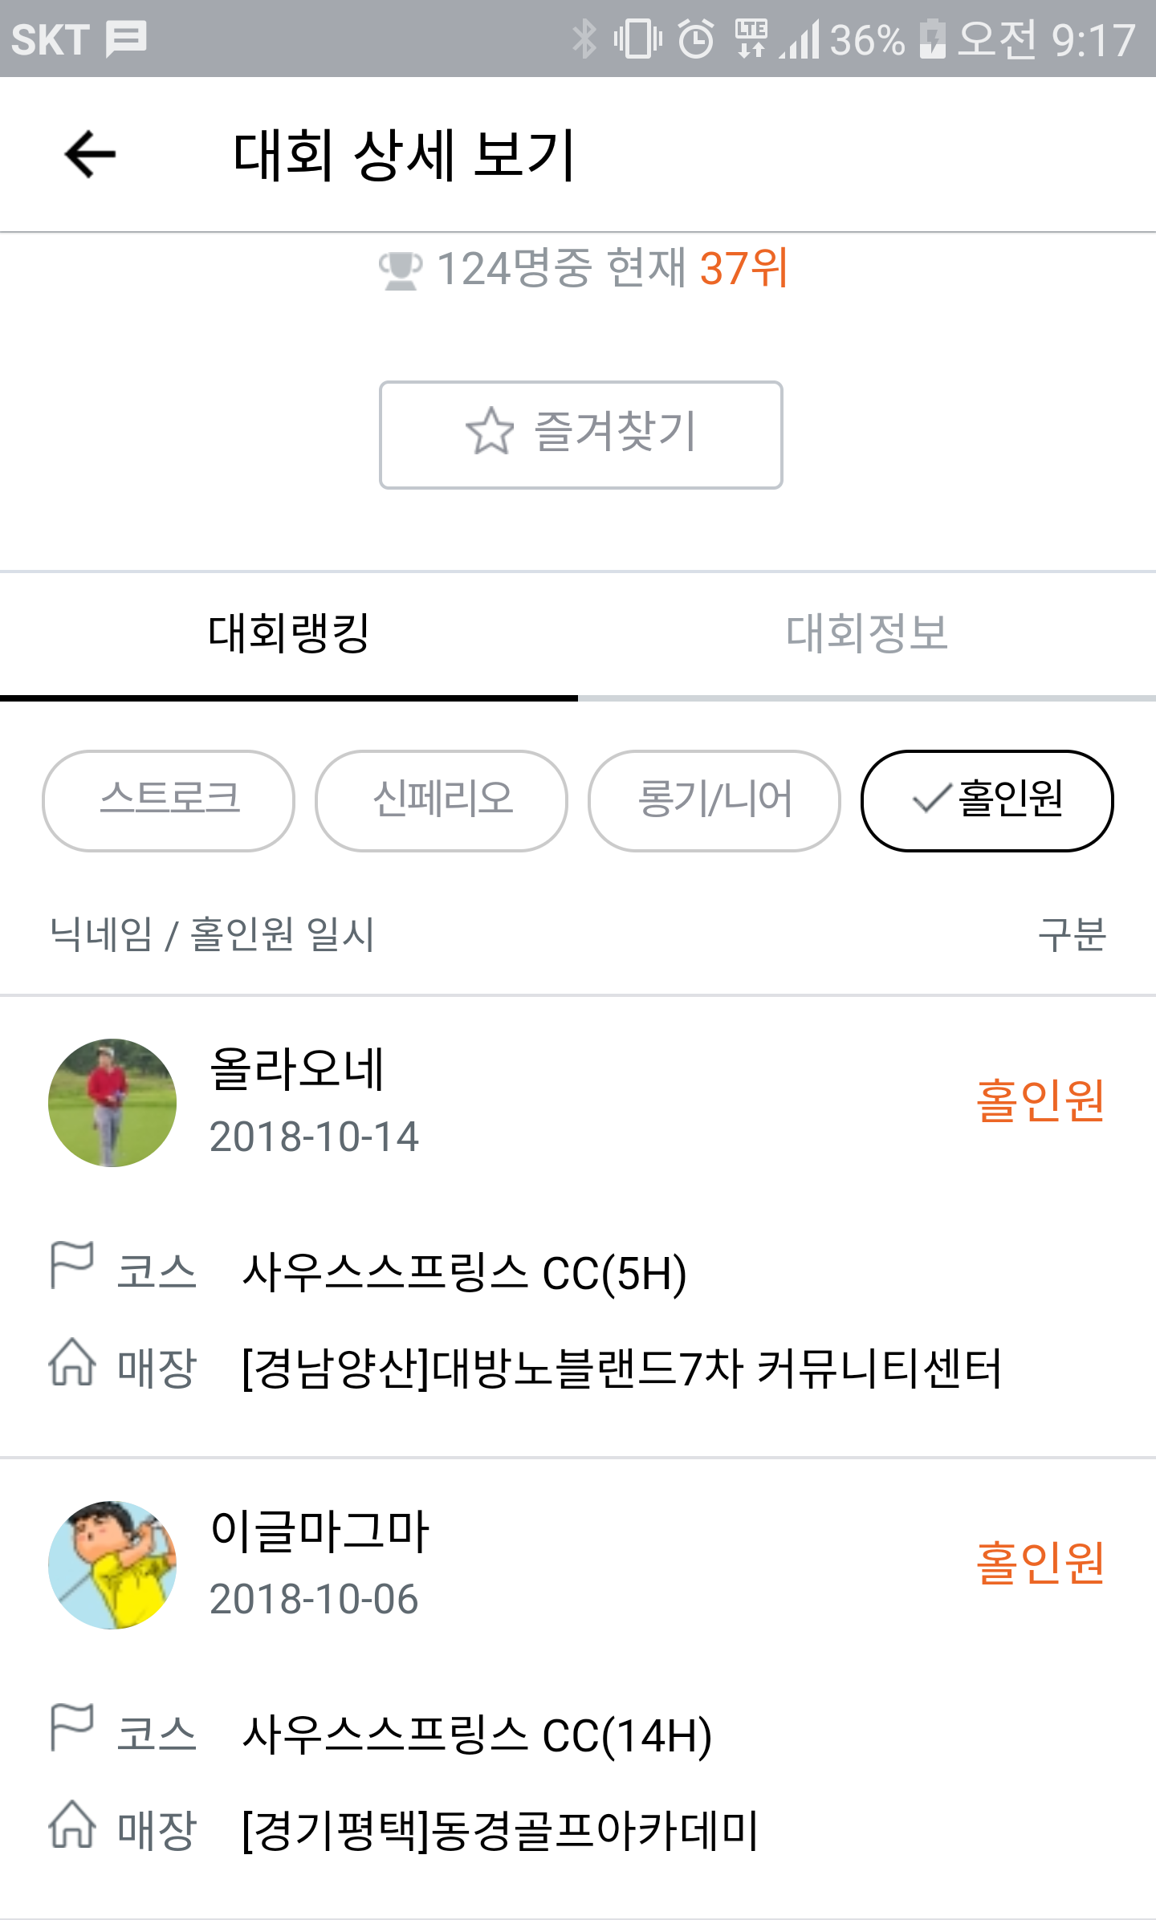Click the trophy ranking icon
Screen dimensions: 1156x1920
[x=400, y=270]
